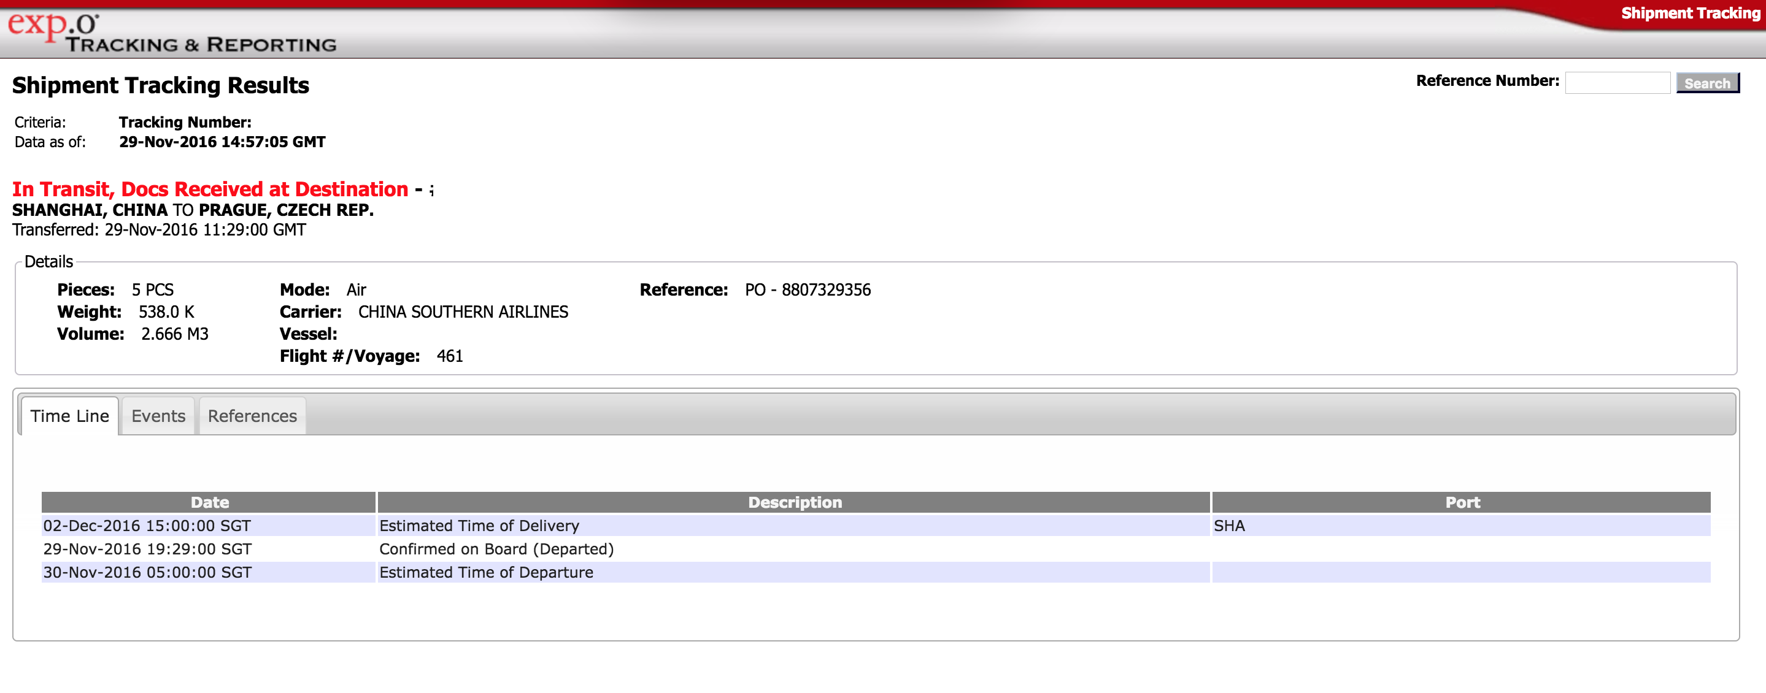Click the SHA port cell

(x=1229, y=526)
